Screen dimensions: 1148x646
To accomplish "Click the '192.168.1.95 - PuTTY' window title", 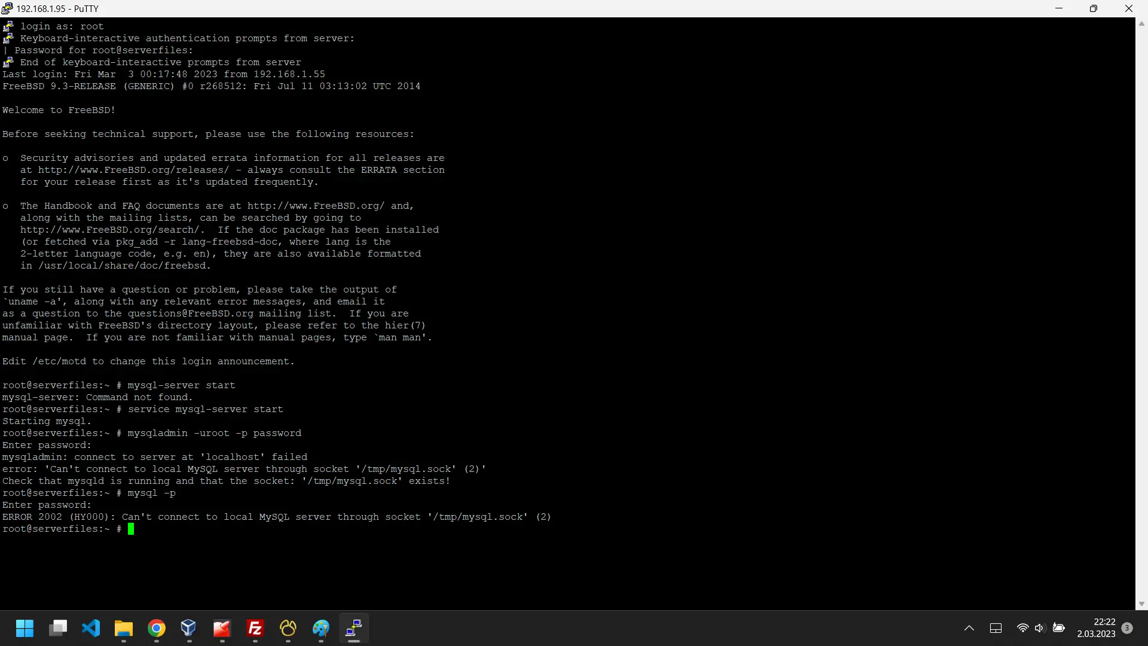I will [57, 8].
